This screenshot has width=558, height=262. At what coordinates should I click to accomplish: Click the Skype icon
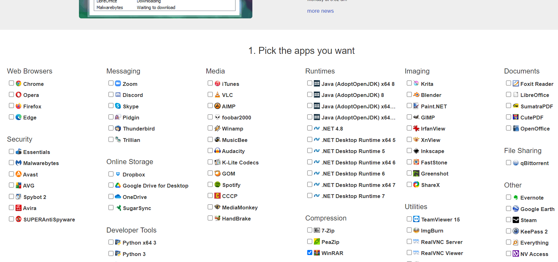[118, 106]
